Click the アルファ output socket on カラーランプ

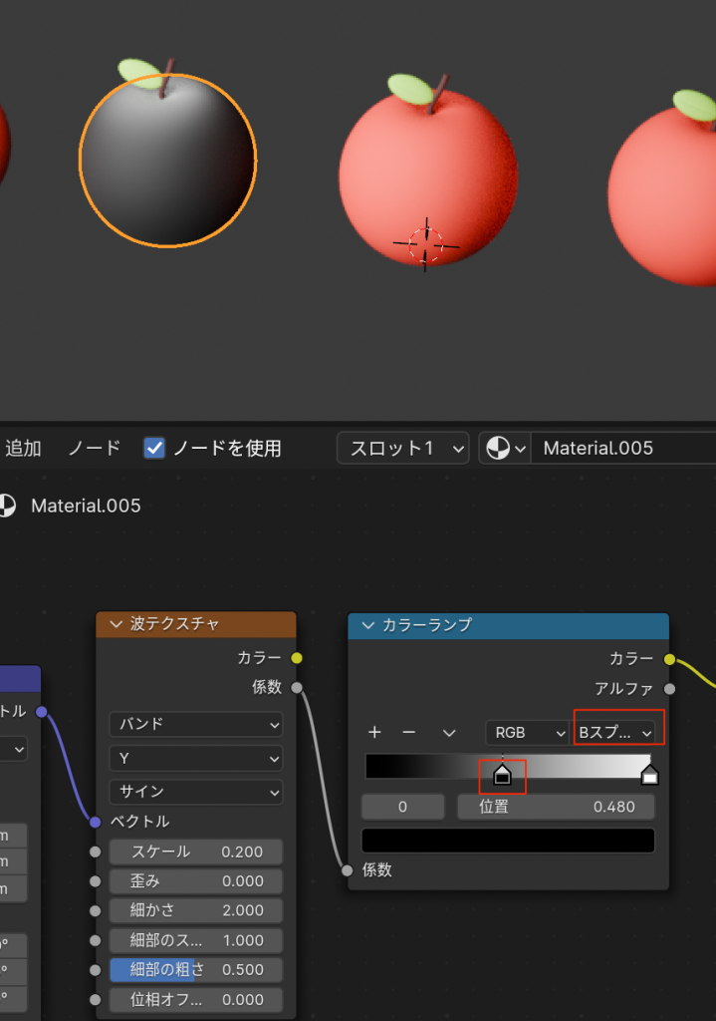670,688
